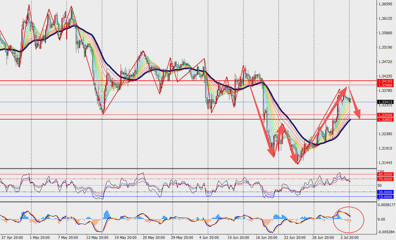Click the 2 Jul 20:00 date label
This screenshot has width=396, height=240.
[x=349, y=237]
